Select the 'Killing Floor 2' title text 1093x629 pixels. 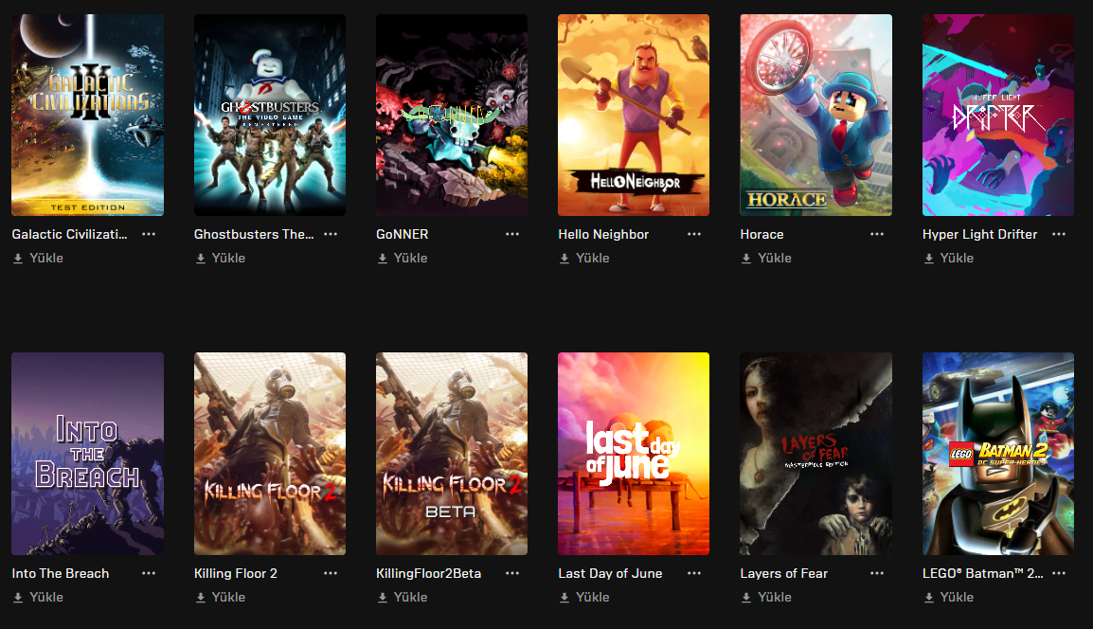pyautogui.click(x=236, y=573)
